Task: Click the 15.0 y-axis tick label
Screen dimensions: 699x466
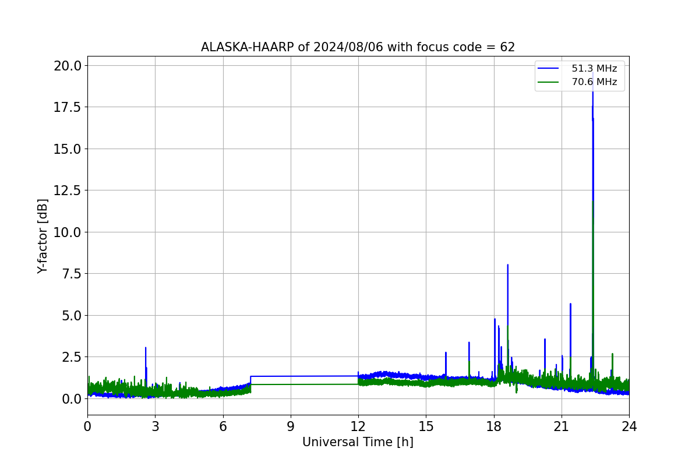Action: coord(67,149)
